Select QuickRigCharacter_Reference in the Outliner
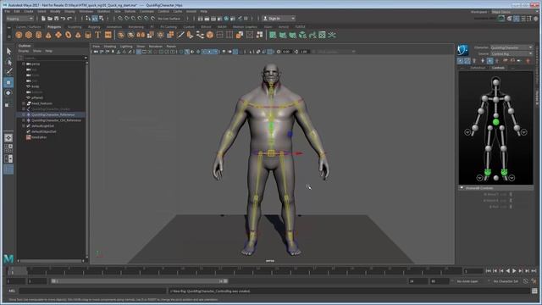Viewport: 542px width, 305px height. pyautogui.click(x=53, y=115)
